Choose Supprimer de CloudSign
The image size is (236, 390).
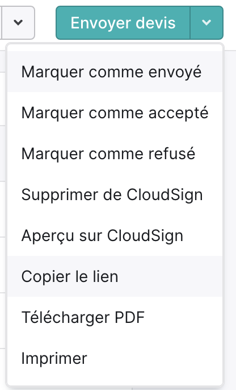[115, 194]
